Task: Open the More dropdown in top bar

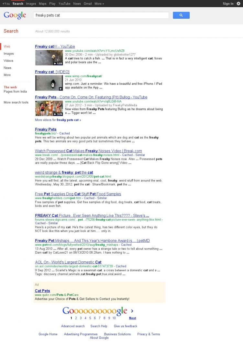Action: tap(99, 4)
